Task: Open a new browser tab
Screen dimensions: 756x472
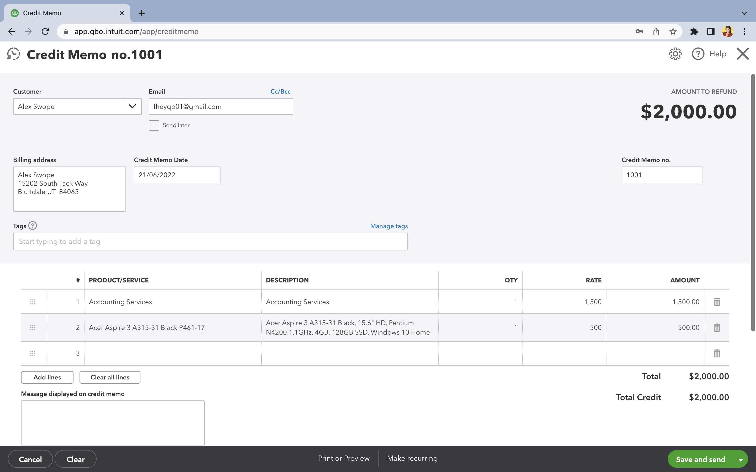Action: pos(141,13)
